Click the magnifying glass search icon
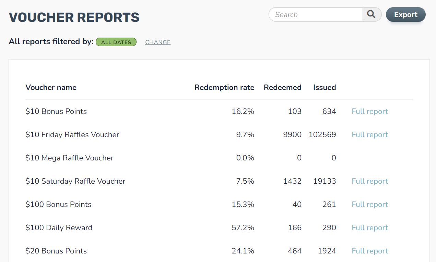This screenshot has width=436, height=262. (x=371, y=14)
